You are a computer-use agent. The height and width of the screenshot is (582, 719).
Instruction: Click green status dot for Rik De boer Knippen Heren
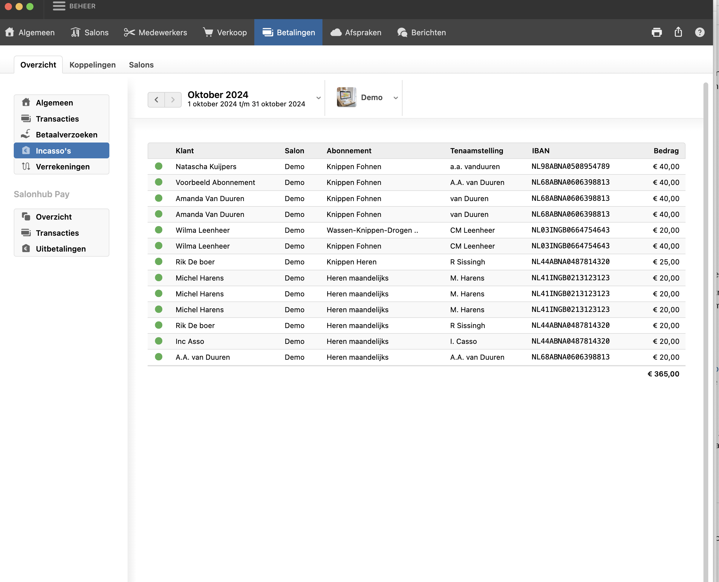click(x=159, y=261)
